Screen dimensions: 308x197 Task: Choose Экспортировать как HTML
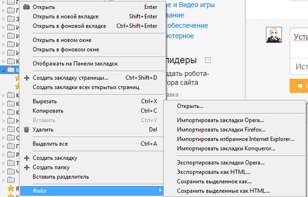tap(214, 172)
